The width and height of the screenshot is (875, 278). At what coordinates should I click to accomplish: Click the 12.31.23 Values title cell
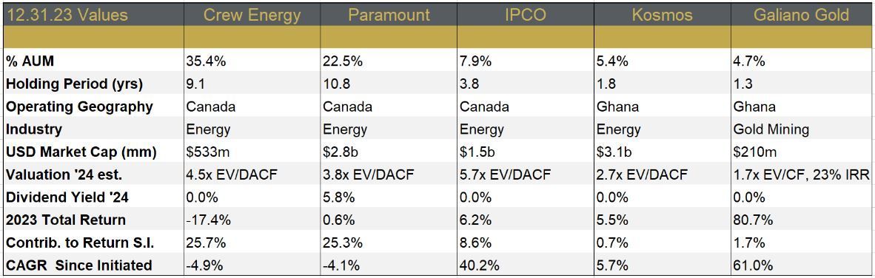coord(93,14)
